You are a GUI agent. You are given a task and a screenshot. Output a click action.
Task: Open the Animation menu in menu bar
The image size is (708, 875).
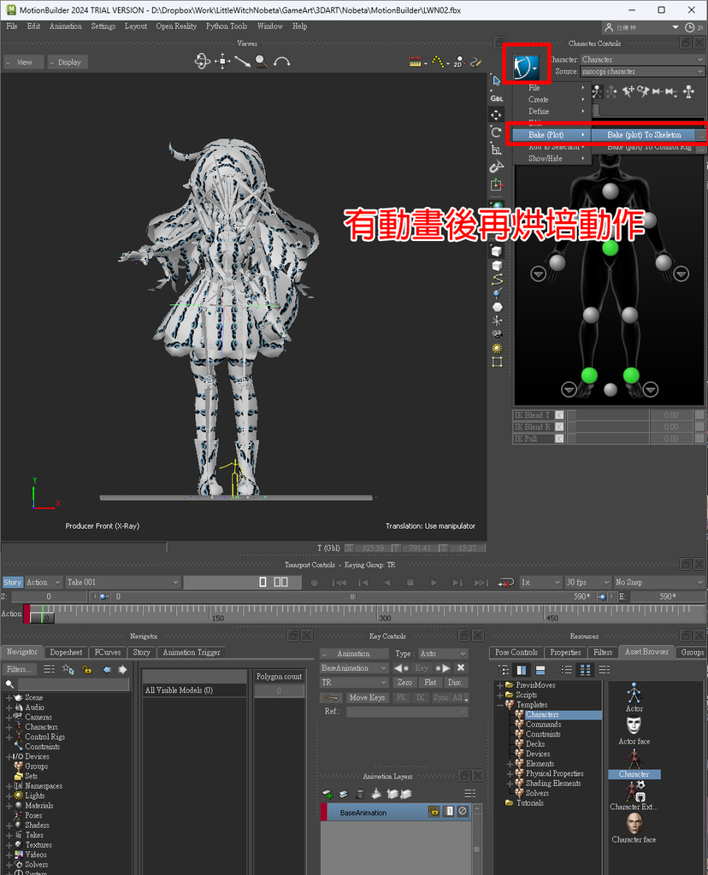[65, 26]
